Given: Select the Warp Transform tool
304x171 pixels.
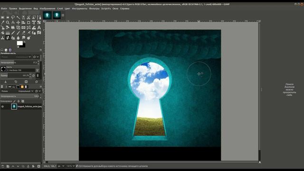Looking at the screenshot, I should click(x=34, y=28).
